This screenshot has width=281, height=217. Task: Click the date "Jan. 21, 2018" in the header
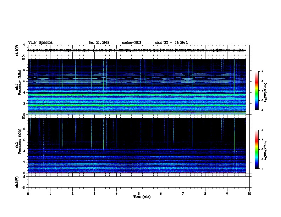coord(99,43)
